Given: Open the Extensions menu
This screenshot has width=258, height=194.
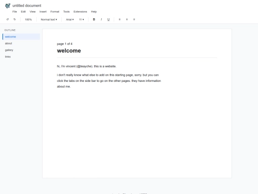Looking at the screenshot, I should coord(80,11).
